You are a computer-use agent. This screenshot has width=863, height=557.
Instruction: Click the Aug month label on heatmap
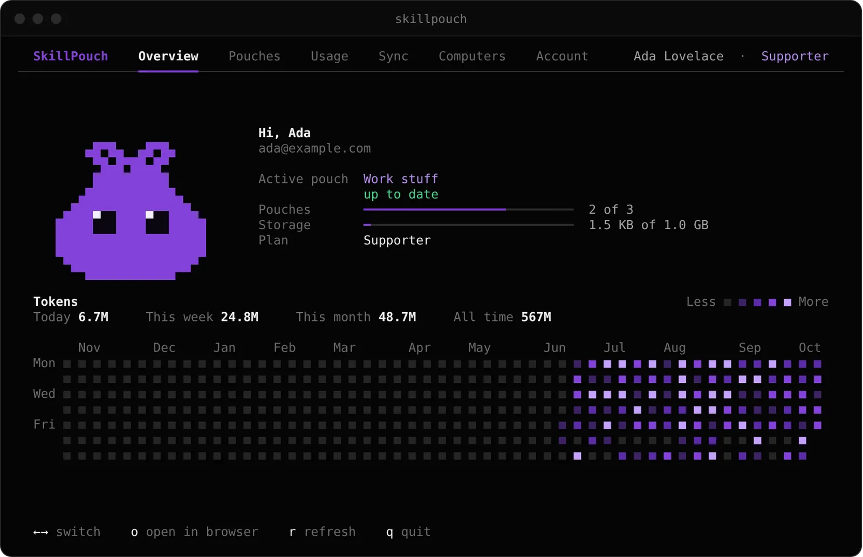(x=675, y=348)
